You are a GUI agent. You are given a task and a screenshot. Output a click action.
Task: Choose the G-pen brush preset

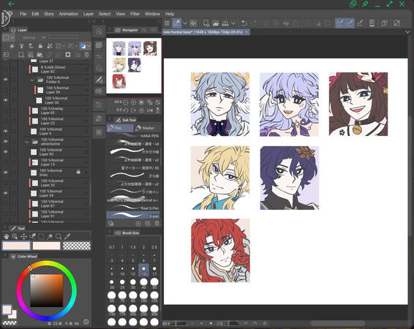tap(133, 215)
